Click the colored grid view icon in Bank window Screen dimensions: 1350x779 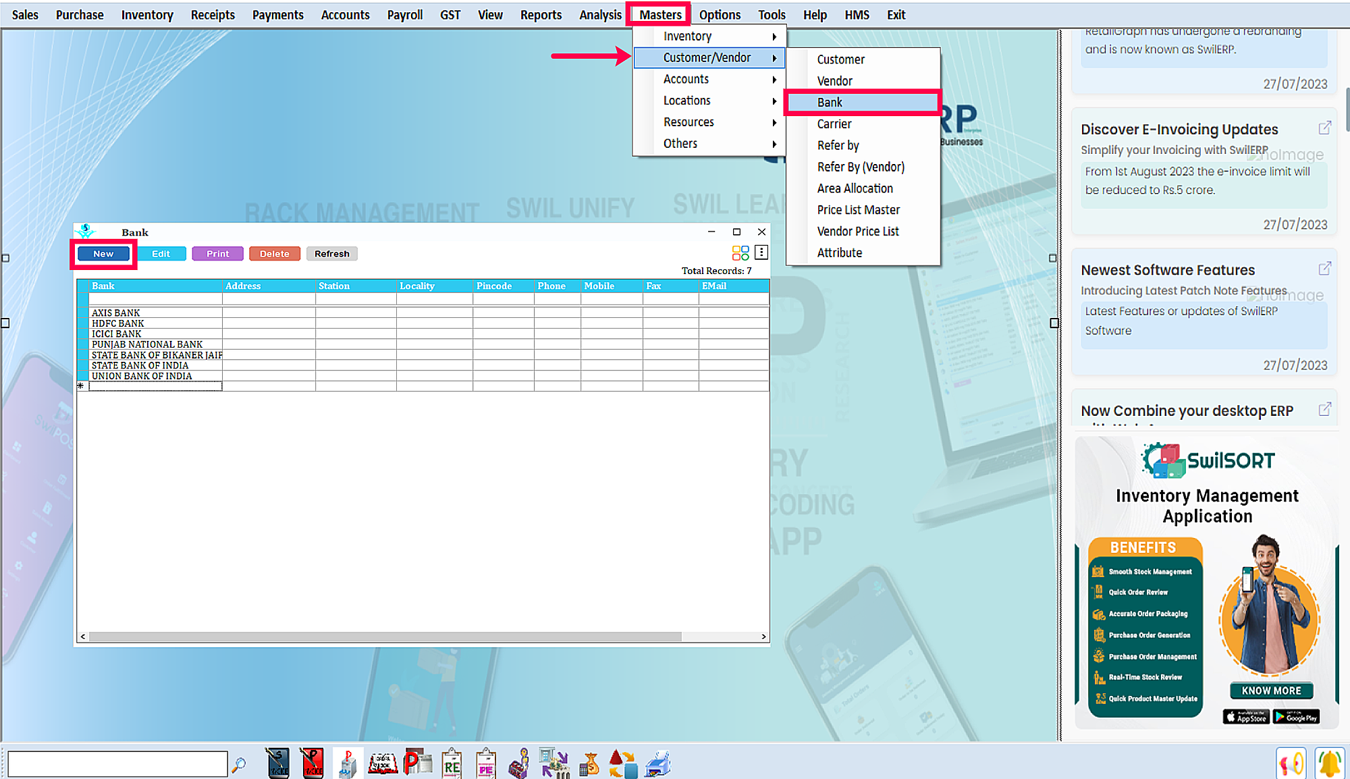pos(740,253)
